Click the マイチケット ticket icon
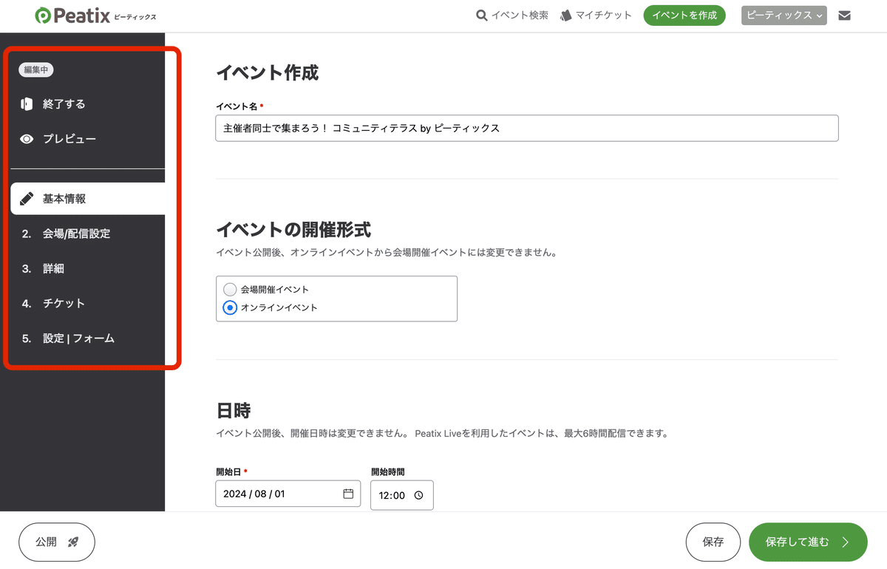 pyautogui.click(x=566, y=15)
